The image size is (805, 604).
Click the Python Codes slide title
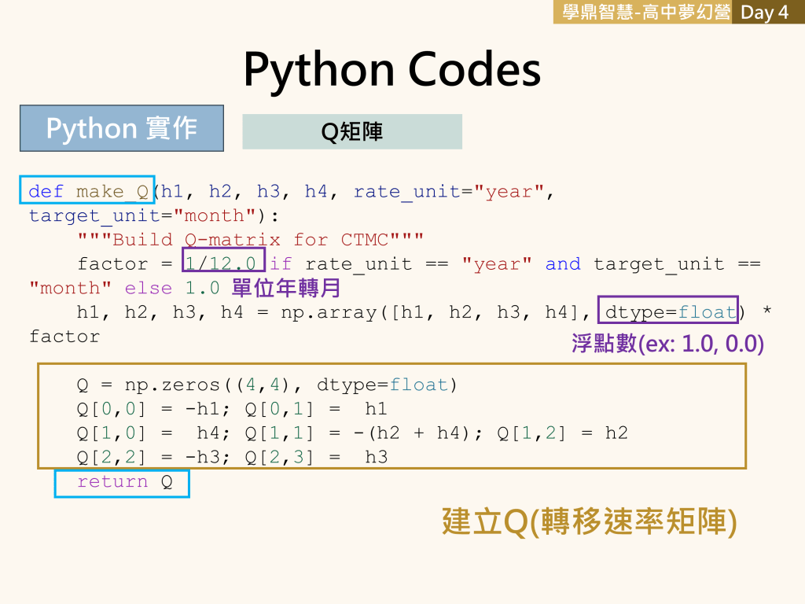tap(391, 69)
